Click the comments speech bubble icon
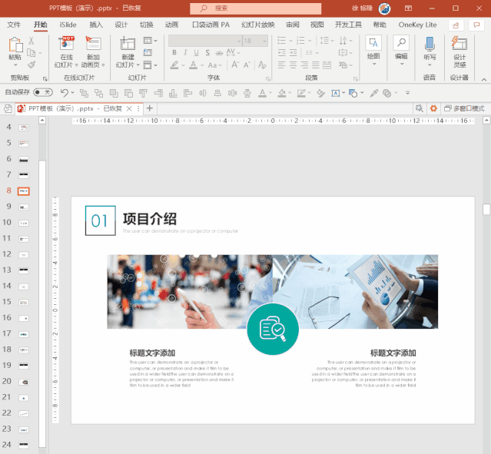This screenshot has width=491, height=454. click(x=476, y=25)
